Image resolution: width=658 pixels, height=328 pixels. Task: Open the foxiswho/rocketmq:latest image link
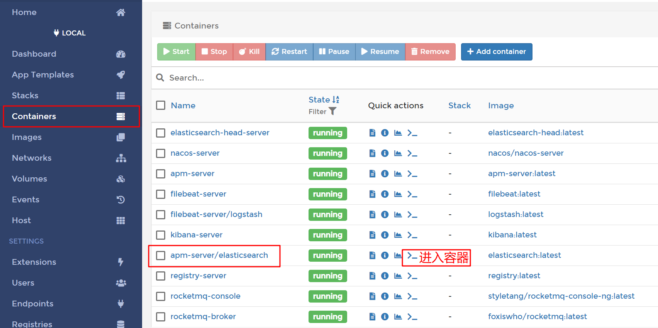(x=537, y=316)
